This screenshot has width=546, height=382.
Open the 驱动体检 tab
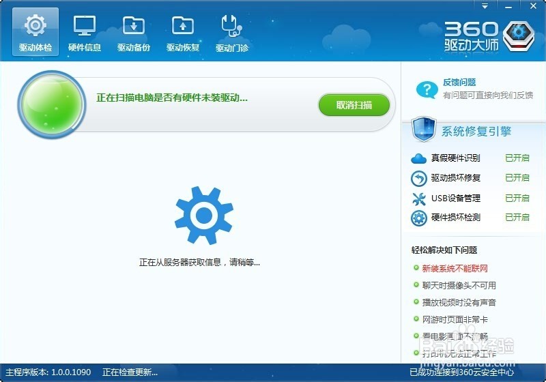(35, 32)
